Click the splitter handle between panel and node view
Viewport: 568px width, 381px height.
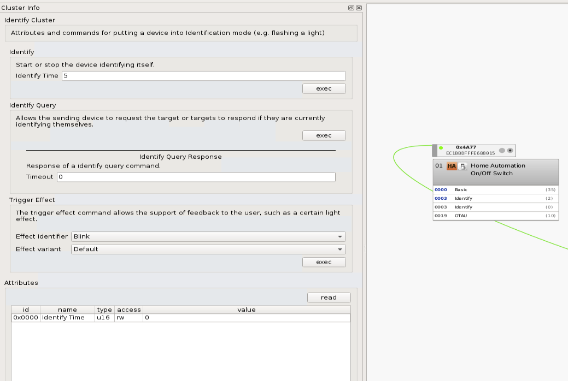365,249
